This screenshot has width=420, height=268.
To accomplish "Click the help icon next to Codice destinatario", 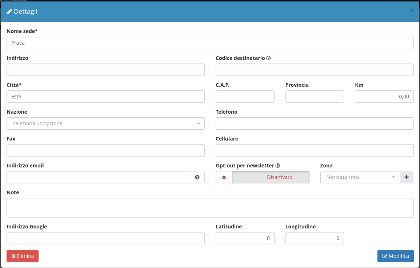I will pyautogui.click(x=268, y=58).
